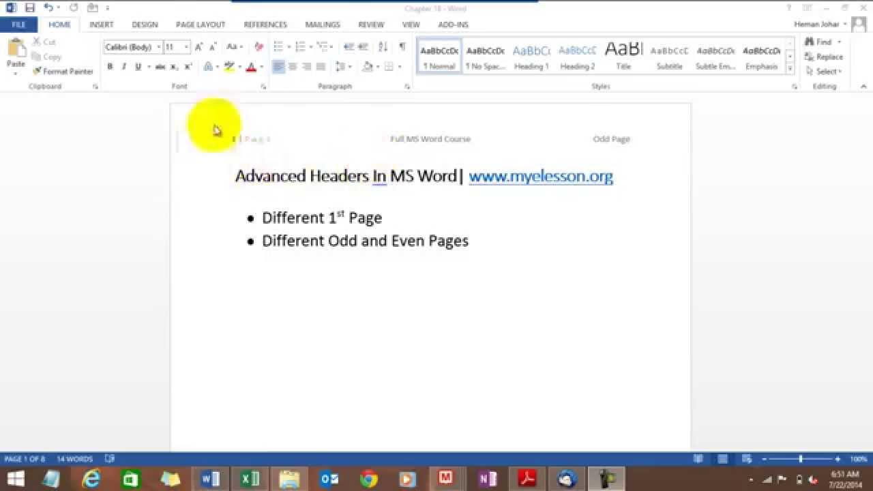
Task: Toggle bold formatting
Action: click(110, 67)
